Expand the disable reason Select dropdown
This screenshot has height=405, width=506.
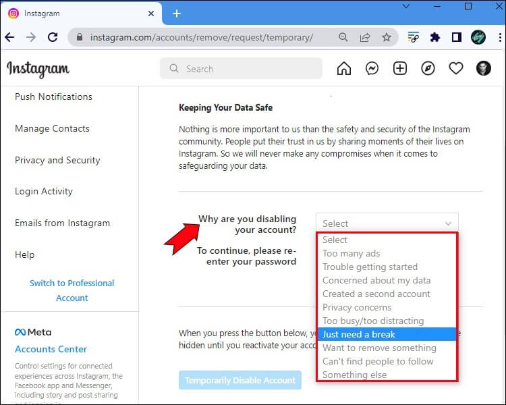387,223
